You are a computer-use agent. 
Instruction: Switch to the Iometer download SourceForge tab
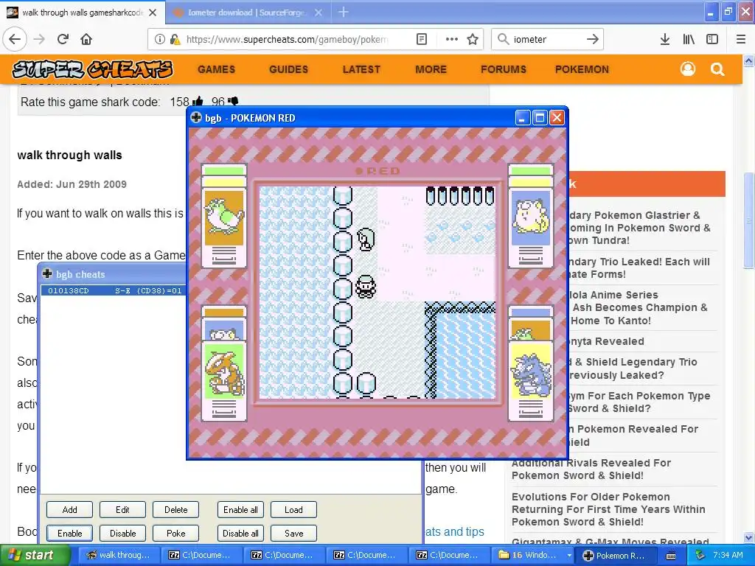(248, 13)
